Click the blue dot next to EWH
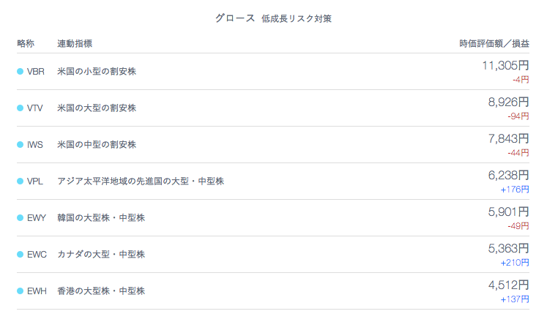The width and height of the screenshot is (547, 333). click(x=20, y=291)
